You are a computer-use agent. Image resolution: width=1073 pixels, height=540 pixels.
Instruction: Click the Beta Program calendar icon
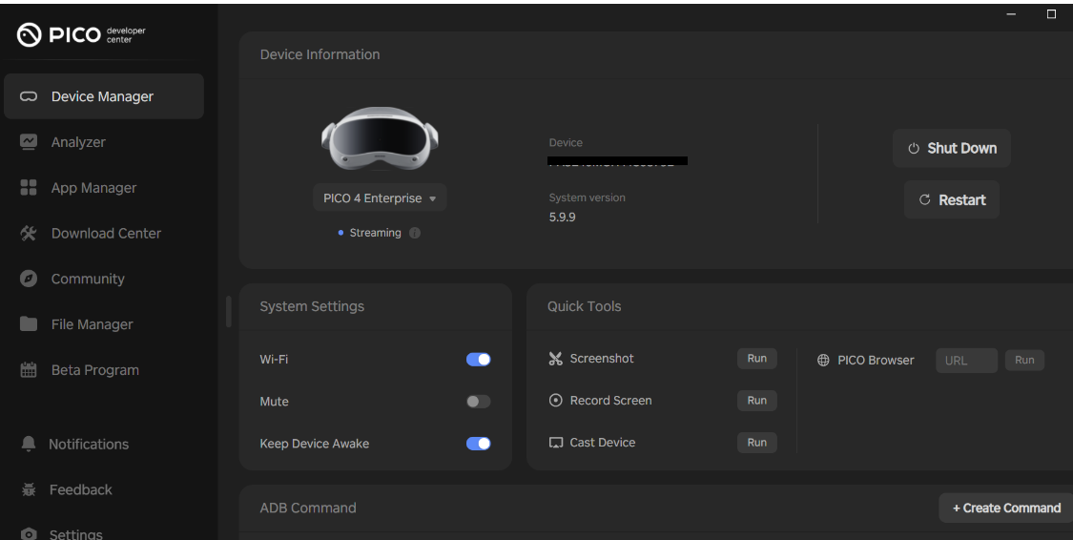point(29,370)
